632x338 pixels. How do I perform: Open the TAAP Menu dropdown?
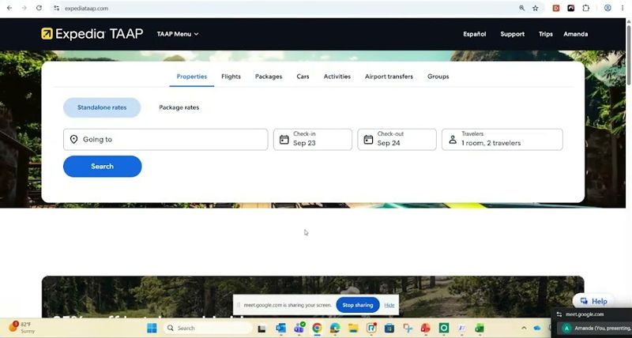(178, 34)
